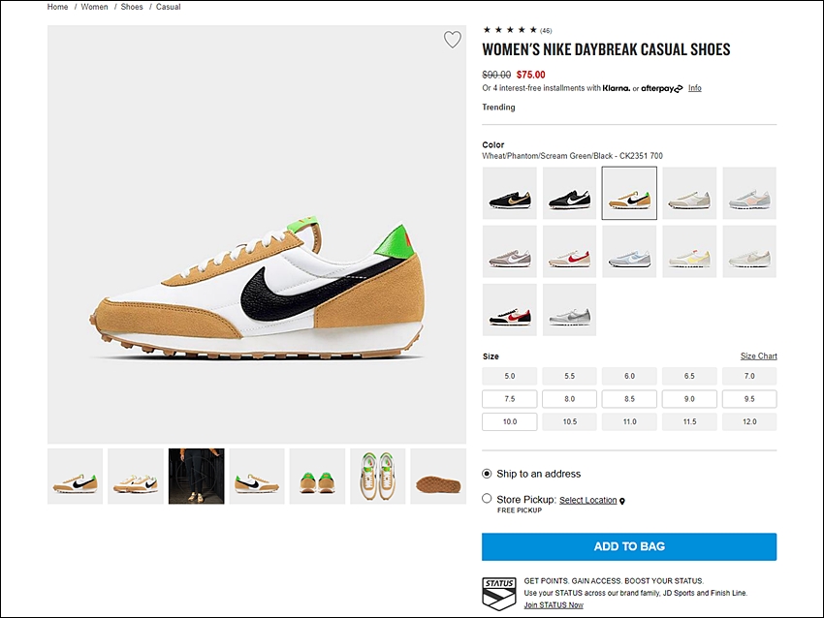Choose size 11.0
Viewport: 824px width, 618px height.
click(629, 421)
